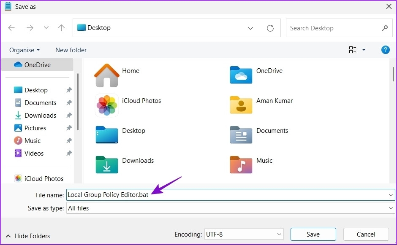This screenshot has height=245, width=397.
Task: Select the Music library in the sidebar
Action: [32, 140]
